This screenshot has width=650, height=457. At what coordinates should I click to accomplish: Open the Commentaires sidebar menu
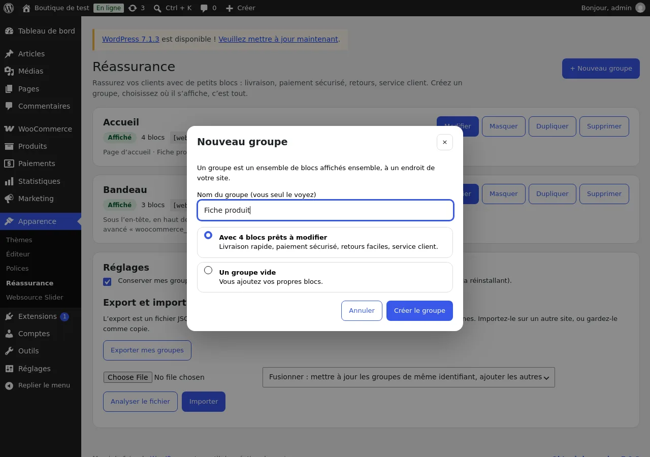[x=41, y=106]
